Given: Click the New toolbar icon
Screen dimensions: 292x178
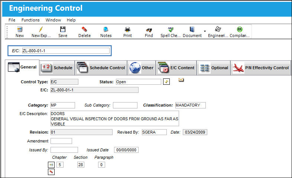Looking at the screenshot, I should (20, 29).
